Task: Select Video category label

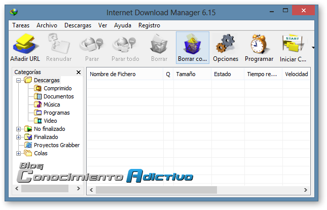Action: coord(50,121)
